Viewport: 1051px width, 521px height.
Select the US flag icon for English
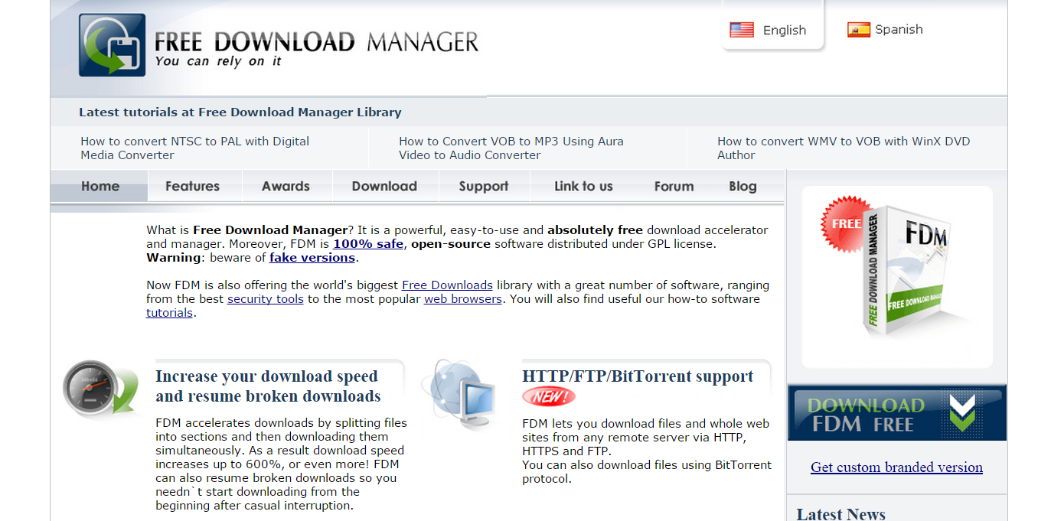click(x=742, y=30)
